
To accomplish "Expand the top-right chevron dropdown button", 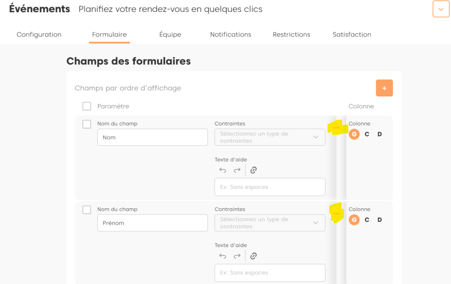I will (x=441, y=9).
